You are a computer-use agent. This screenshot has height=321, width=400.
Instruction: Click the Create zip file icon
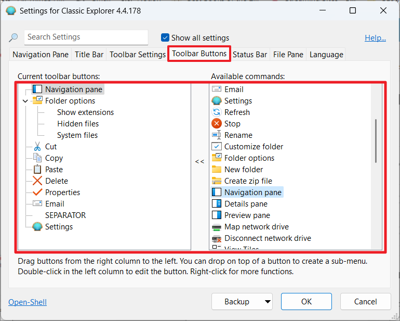tap(217, 181)
